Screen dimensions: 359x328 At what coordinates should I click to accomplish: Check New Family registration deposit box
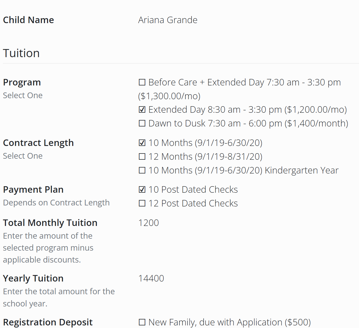(x=142, y=322)
